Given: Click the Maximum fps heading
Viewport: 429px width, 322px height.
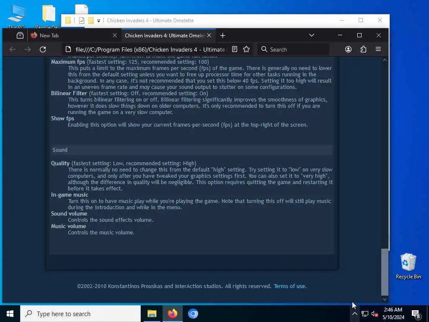Looking at the screenshot, I should 68,62.
